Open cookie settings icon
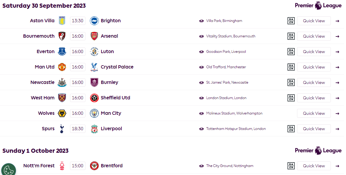The height and width of the screenshot is (175, 346). (x=9, y=170)
